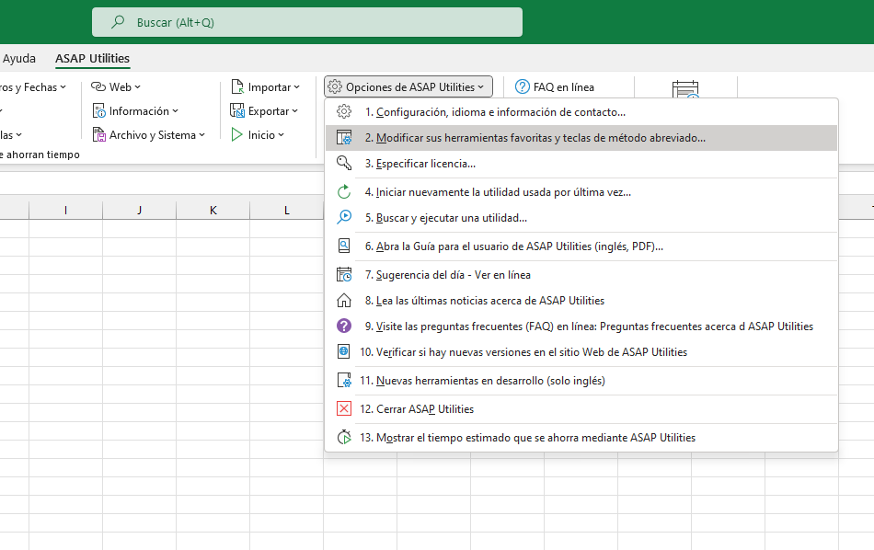874x550 pixels.
Task: Select Buscar y ejecutar una utilidad
Action: point(581,217)
